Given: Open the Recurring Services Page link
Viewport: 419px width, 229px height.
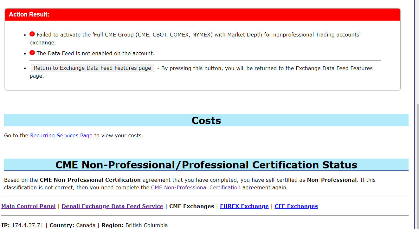Looking at the screenshot, I should click(x=61, y=135).
